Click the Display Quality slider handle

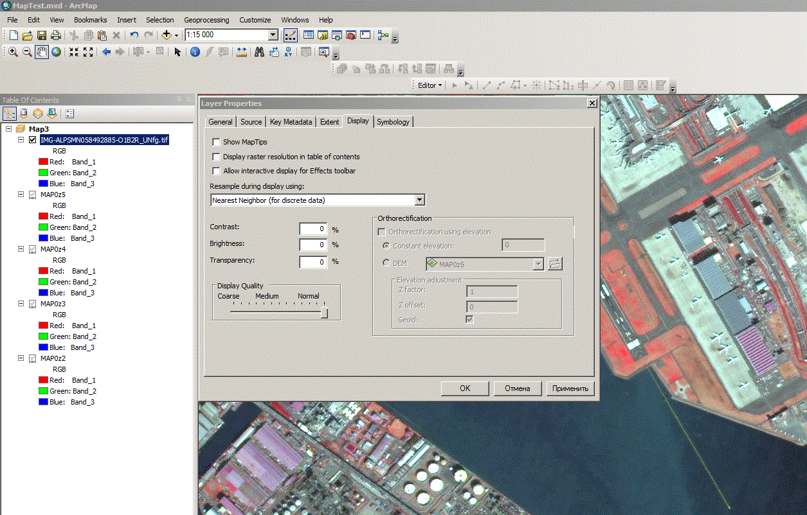[324, 313]
